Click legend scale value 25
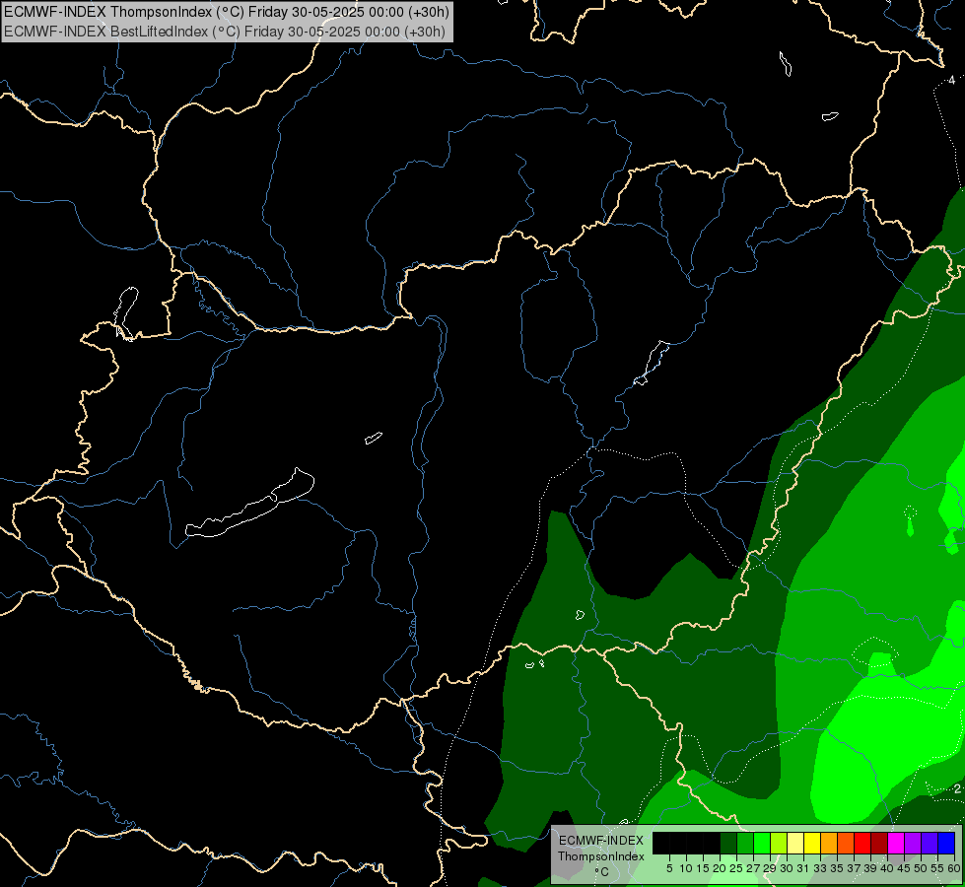 pos(736,868)
